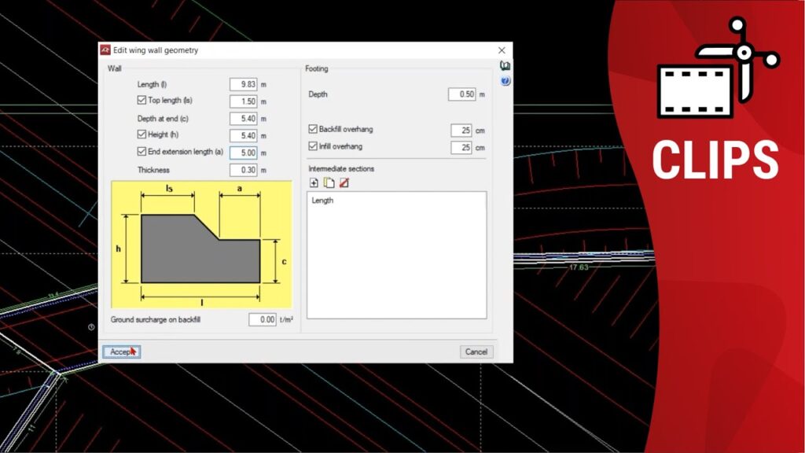Click the copy intermediate section icon

click(329, 182)
